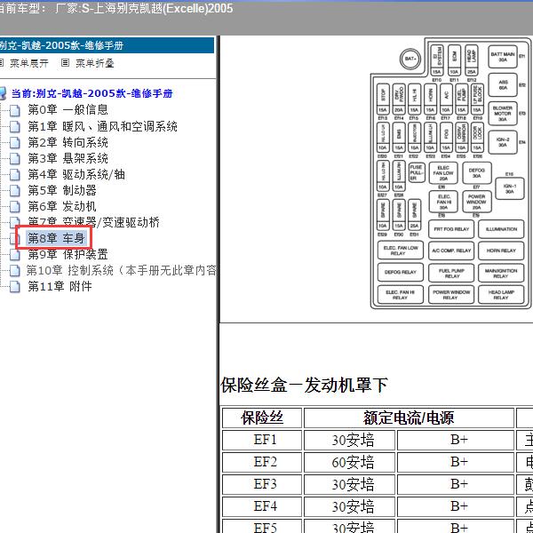Click the A/C COMP. RELAY box in the diagram
Image resolution: width=533 pixels, height=533 pixels.
click(451, 251)
